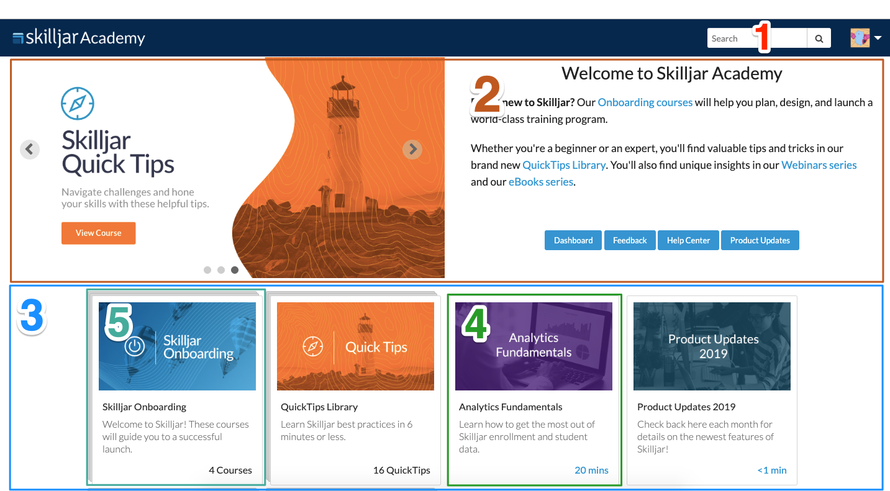
Task: Click the <1 min duration label
Action: coord(772,471)
